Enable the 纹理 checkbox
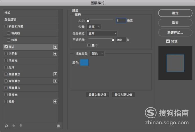Viewport: 195px width, 132px height. point(8,40)
